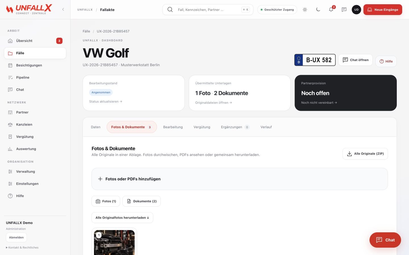Click the Neue Eingänge button
Screen dimensions: 409x255
383,10
